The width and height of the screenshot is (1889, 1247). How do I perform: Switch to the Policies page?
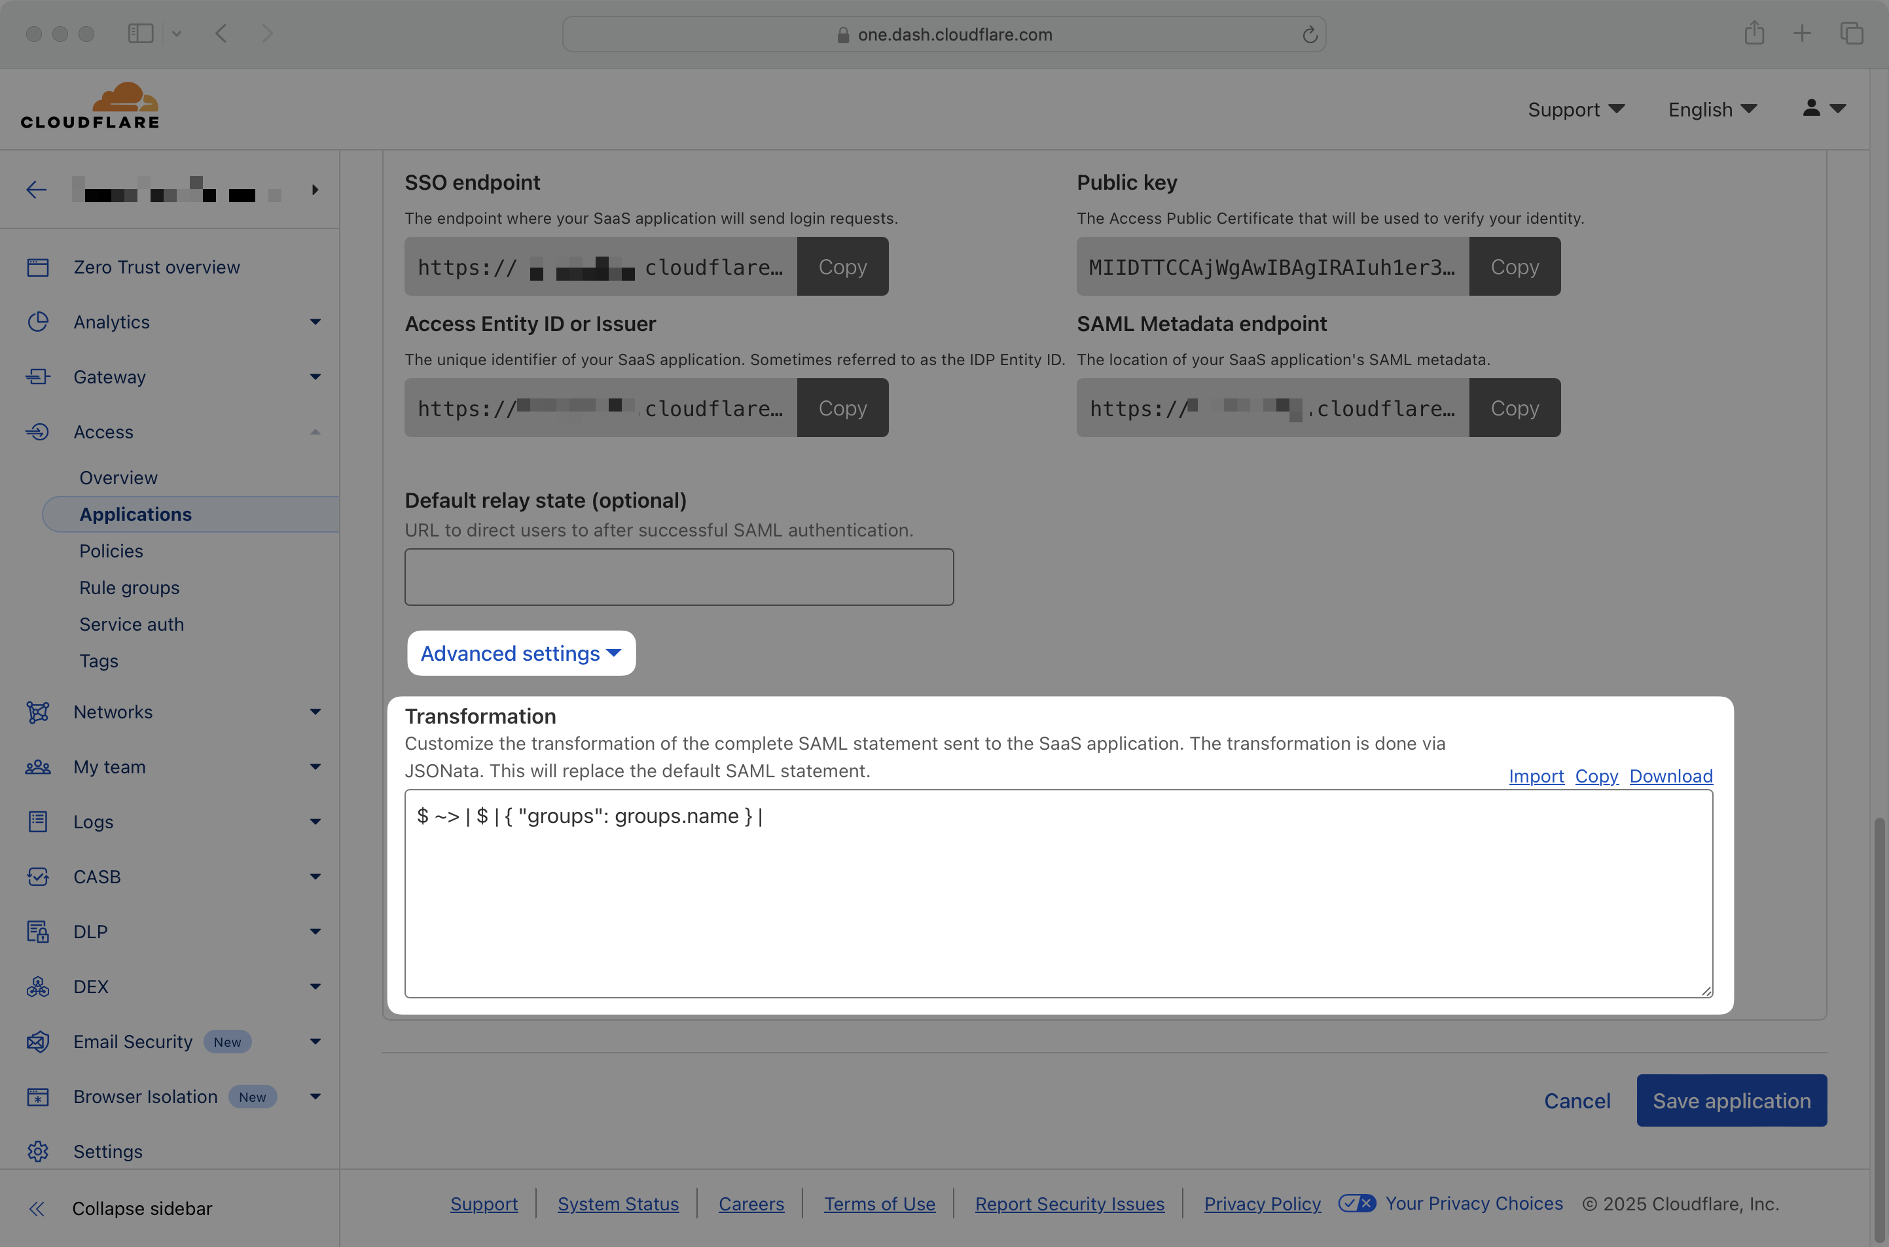click(111, 550)
